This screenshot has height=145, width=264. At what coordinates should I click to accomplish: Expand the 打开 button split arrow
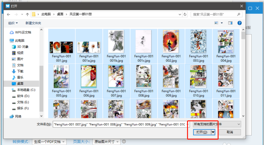coord(213,132)
